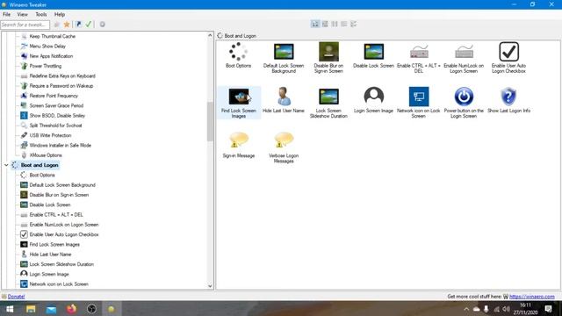Select Find Lock Screen Images tree item
The height and width of the screenshot is (316, 562).
(54, 244)
